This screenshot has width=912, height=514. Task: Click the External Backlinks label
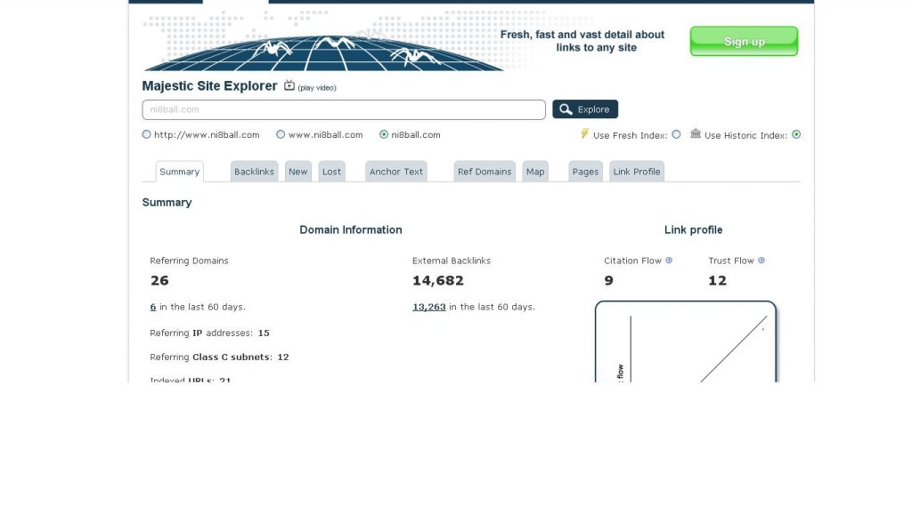pyautogui.click(x=452, y=261)
